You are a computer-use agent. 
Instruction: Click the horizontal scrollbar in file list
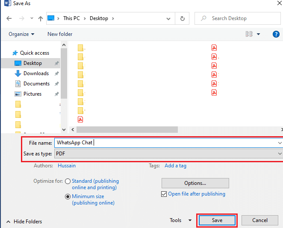(127, 129)
